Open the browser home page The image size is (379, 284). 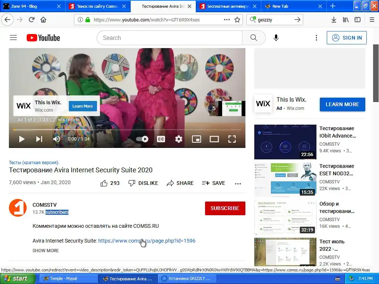pos(43,20)
